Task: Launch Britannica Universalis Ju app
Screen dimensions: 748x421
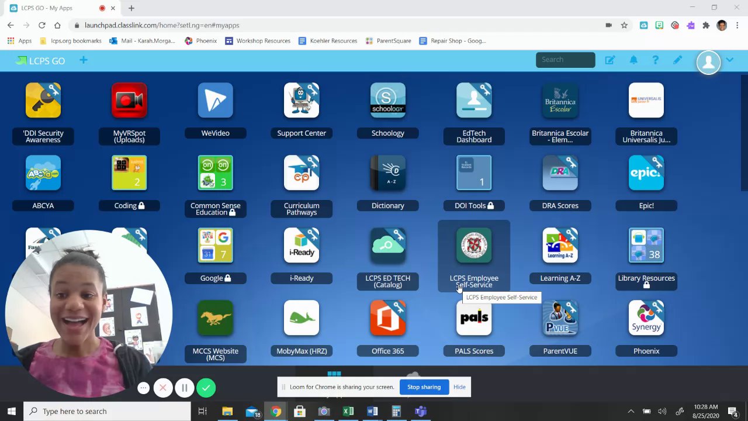Action: [646, 101]
